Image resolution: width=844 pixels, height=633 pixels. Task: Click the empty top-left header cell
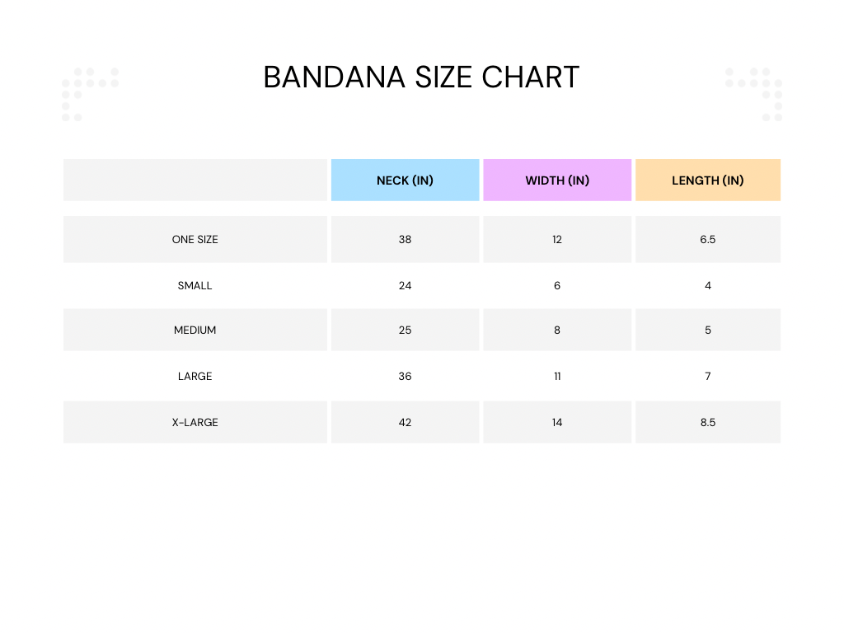[x=195, y=181]
